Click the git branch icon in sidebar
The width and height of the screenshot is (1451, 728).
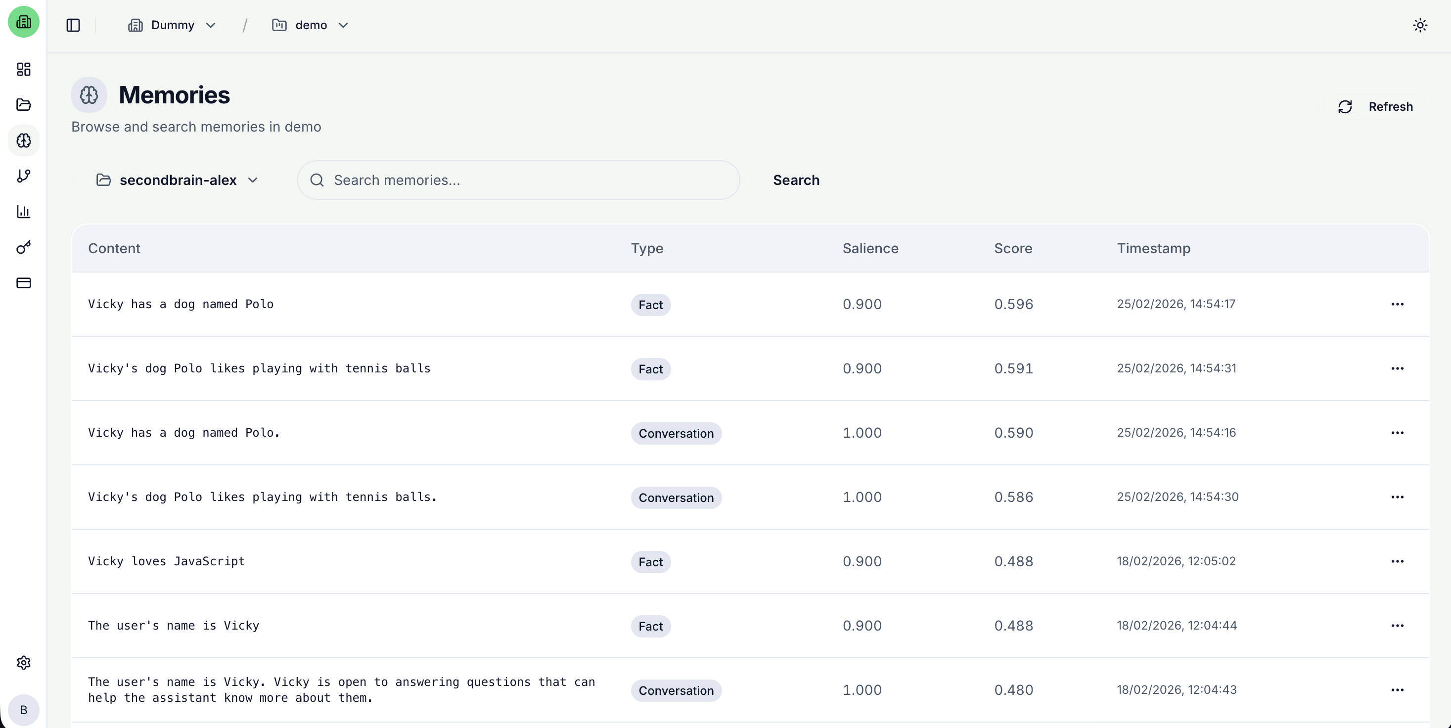click(24, 176)
